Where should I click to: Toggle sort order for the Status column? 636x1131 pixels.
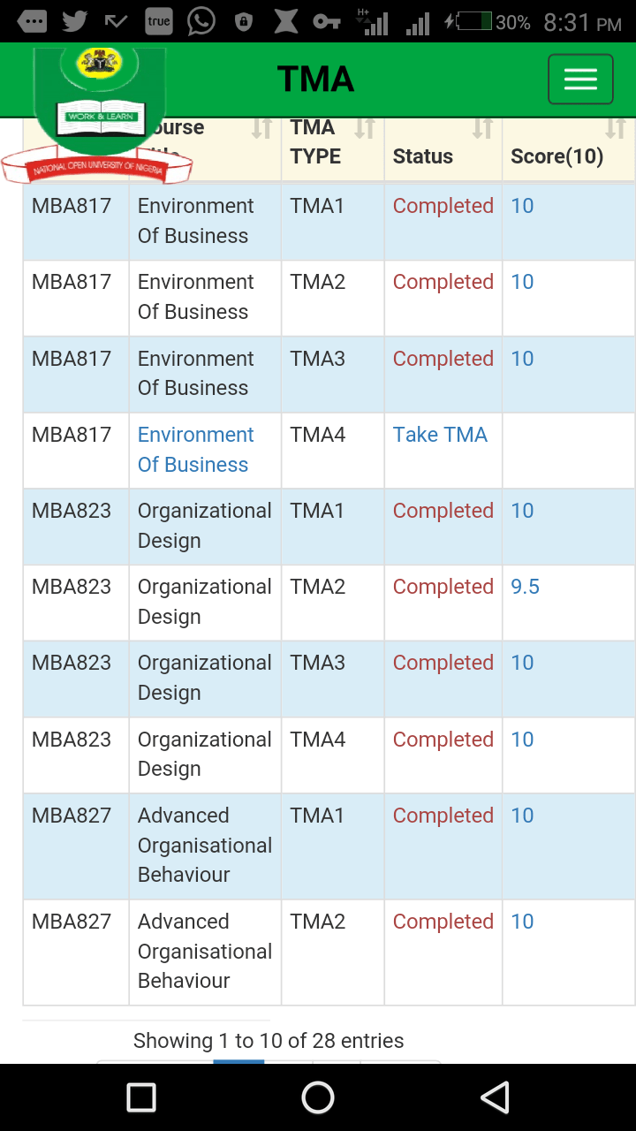point(482,127)
